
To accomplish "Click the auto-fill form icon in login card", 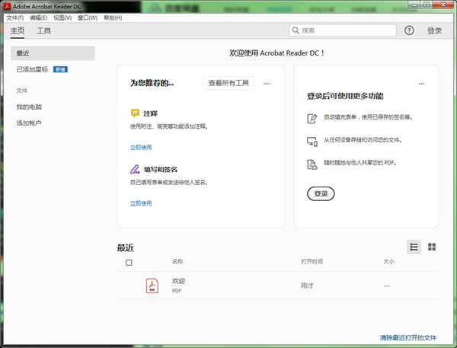I will click(x=312, y=118).
